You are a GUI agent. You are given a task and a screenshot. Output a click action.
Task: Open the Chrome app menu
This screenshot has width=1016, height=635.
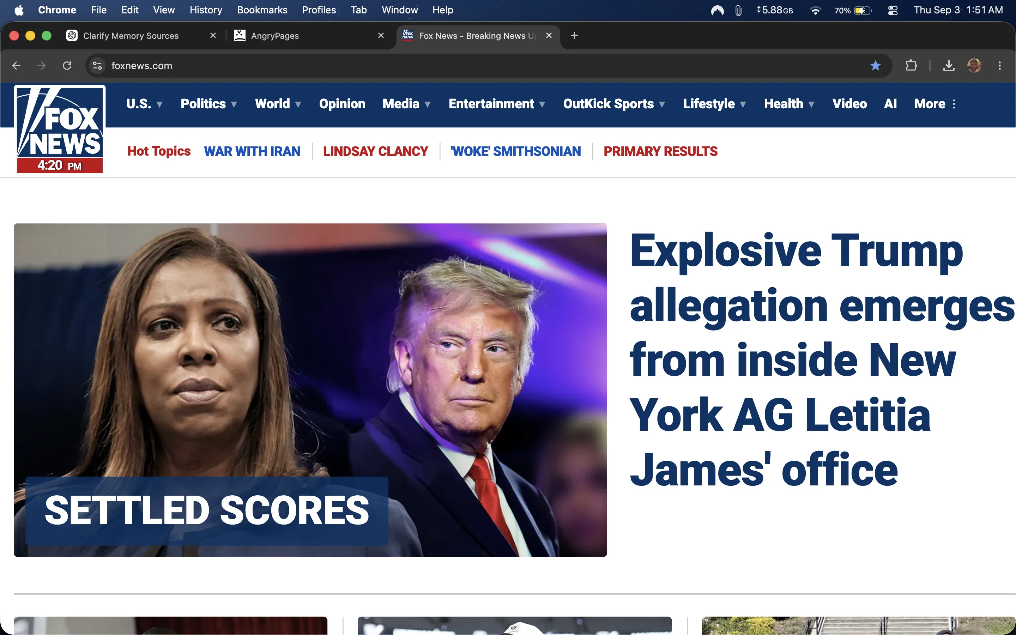pyautogui.click(x=57, y=10)
